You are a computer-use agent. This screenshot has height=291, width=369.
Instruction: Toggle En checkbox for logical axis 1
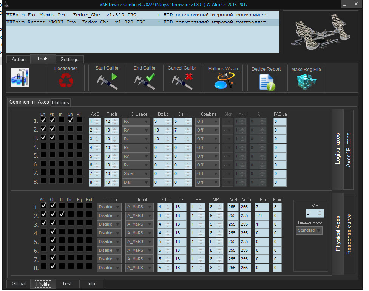(43, 120)
